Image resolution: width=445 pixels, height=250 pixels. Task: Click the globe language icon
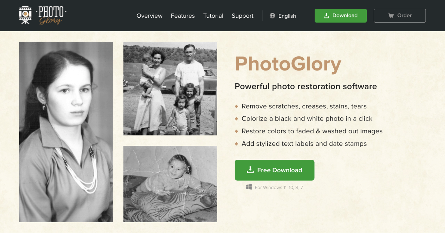tap(273, 16)
